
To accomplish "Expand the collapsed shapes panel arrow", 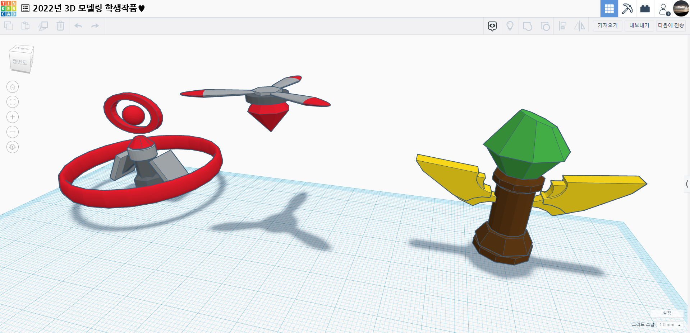I will click(x=687, y=184).
